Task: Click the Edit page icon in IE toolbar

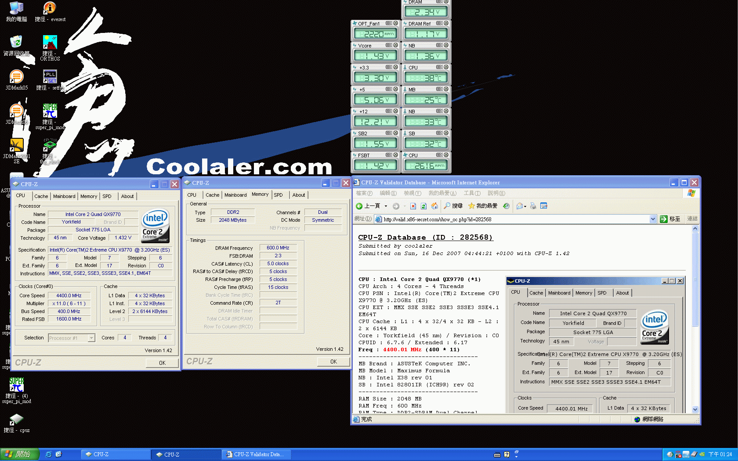Action: [x=544, y=206]
